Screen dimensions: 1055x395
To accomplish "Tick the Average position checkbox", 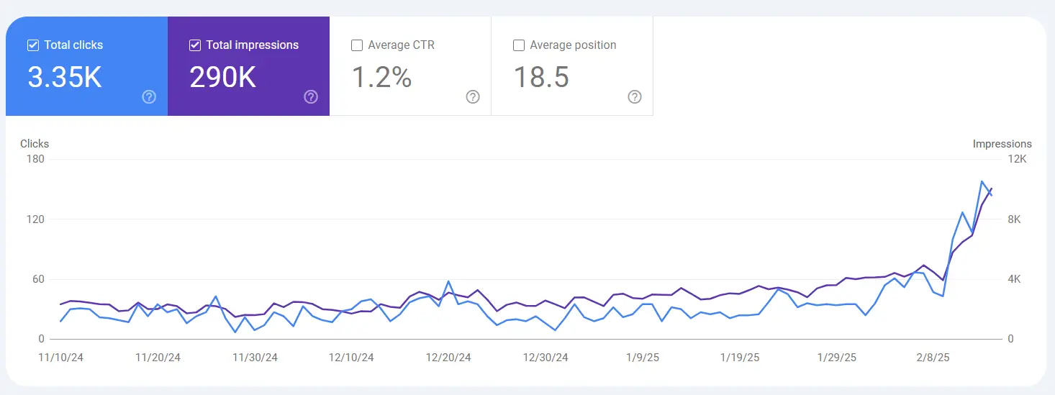I will (518, 45).
